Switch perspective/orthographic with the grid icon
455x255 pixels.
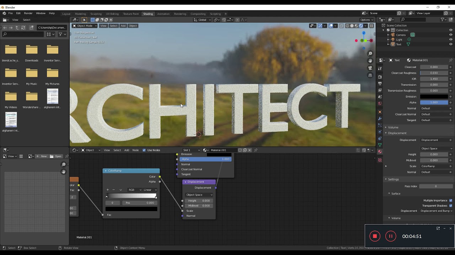(370, 75)
